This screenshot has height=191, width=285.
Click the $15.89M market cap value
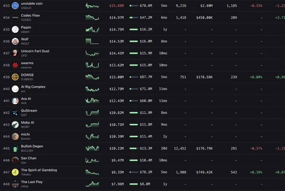[x=117, y=6]
